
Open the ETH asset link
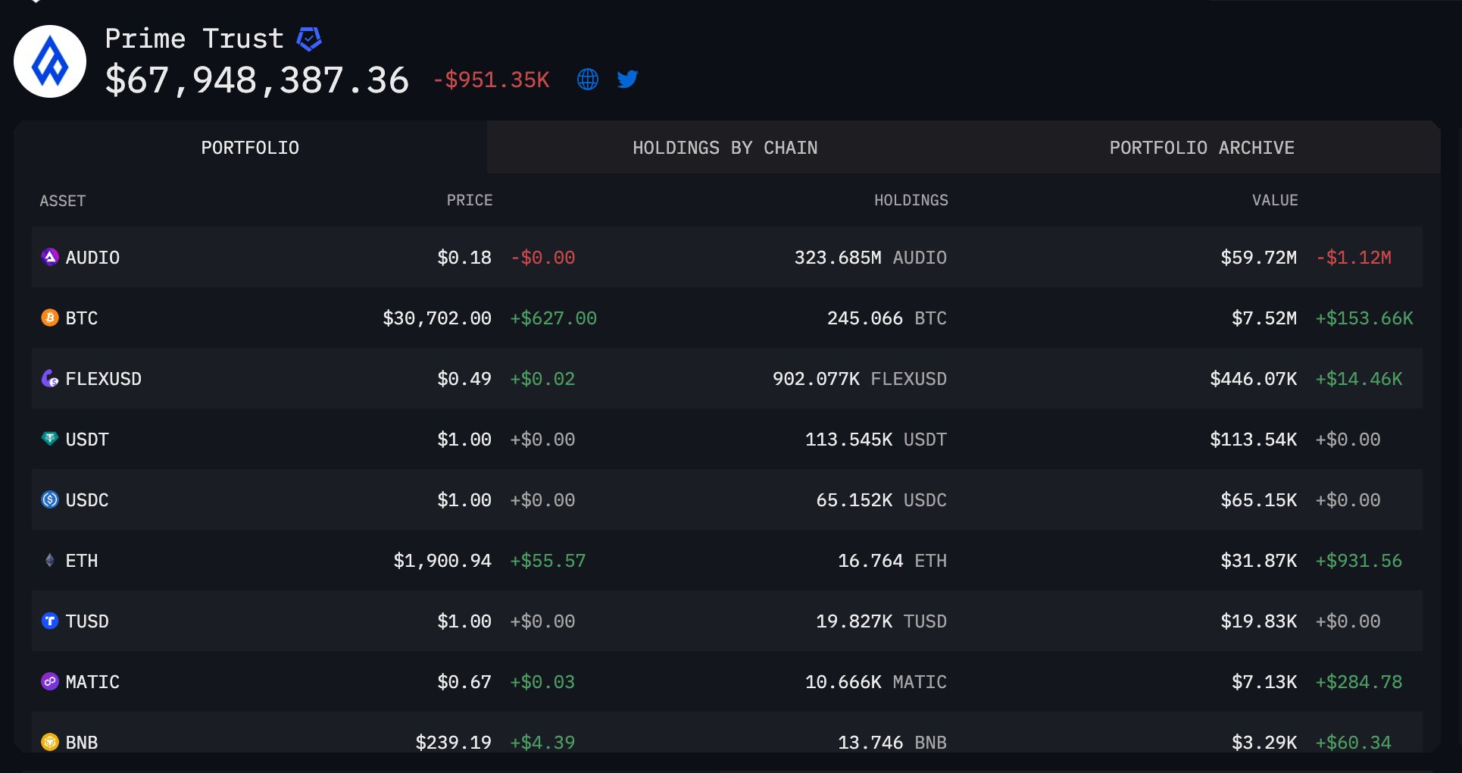tap(82, 561)
